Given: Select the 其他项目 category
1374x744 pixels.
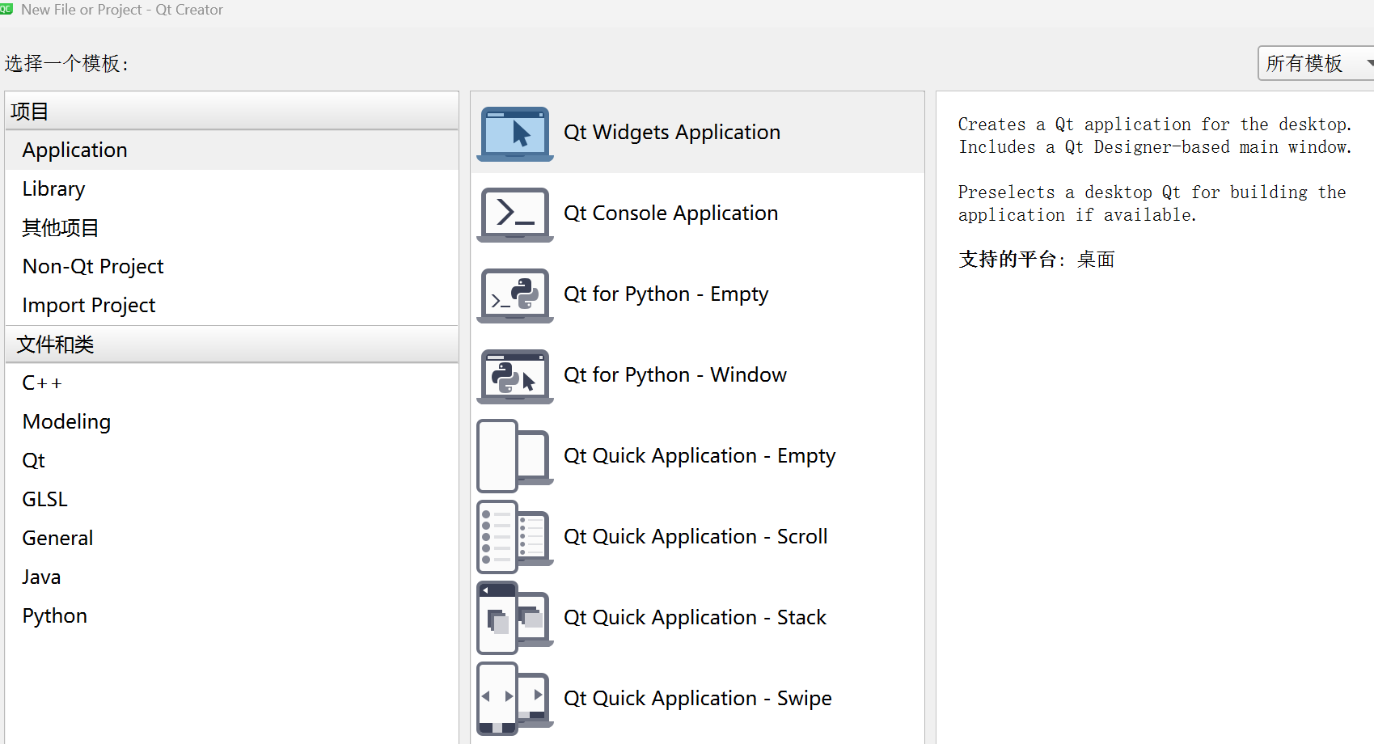Looking at the screenshot, I should click(231, 228).
